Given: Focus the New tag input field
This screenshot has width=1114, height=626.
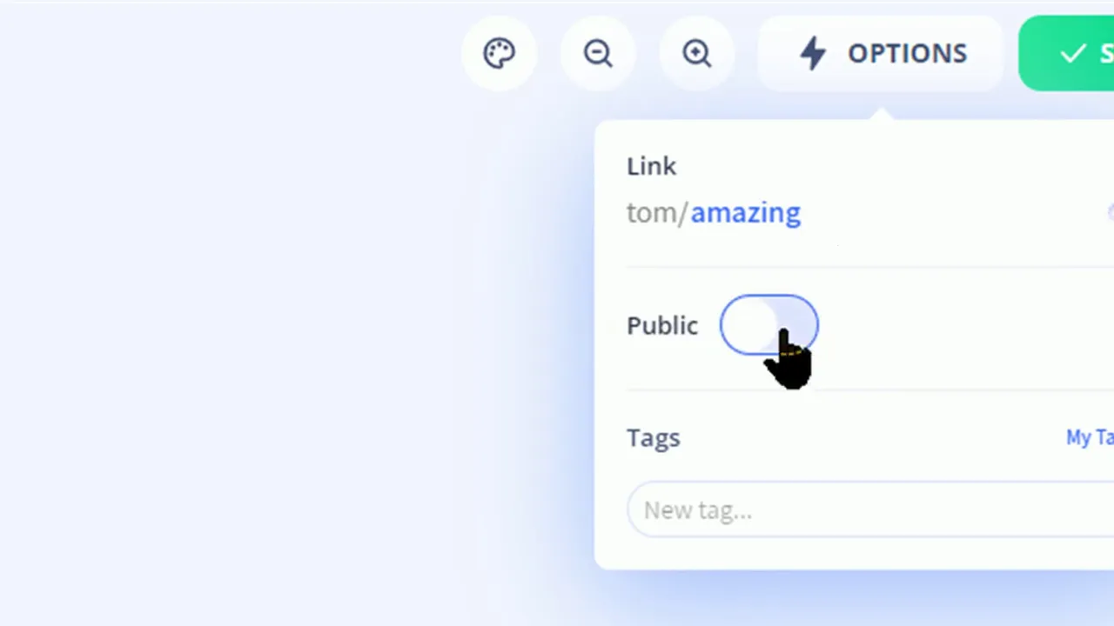Looking at the screenshot, I should pos(870,509).
